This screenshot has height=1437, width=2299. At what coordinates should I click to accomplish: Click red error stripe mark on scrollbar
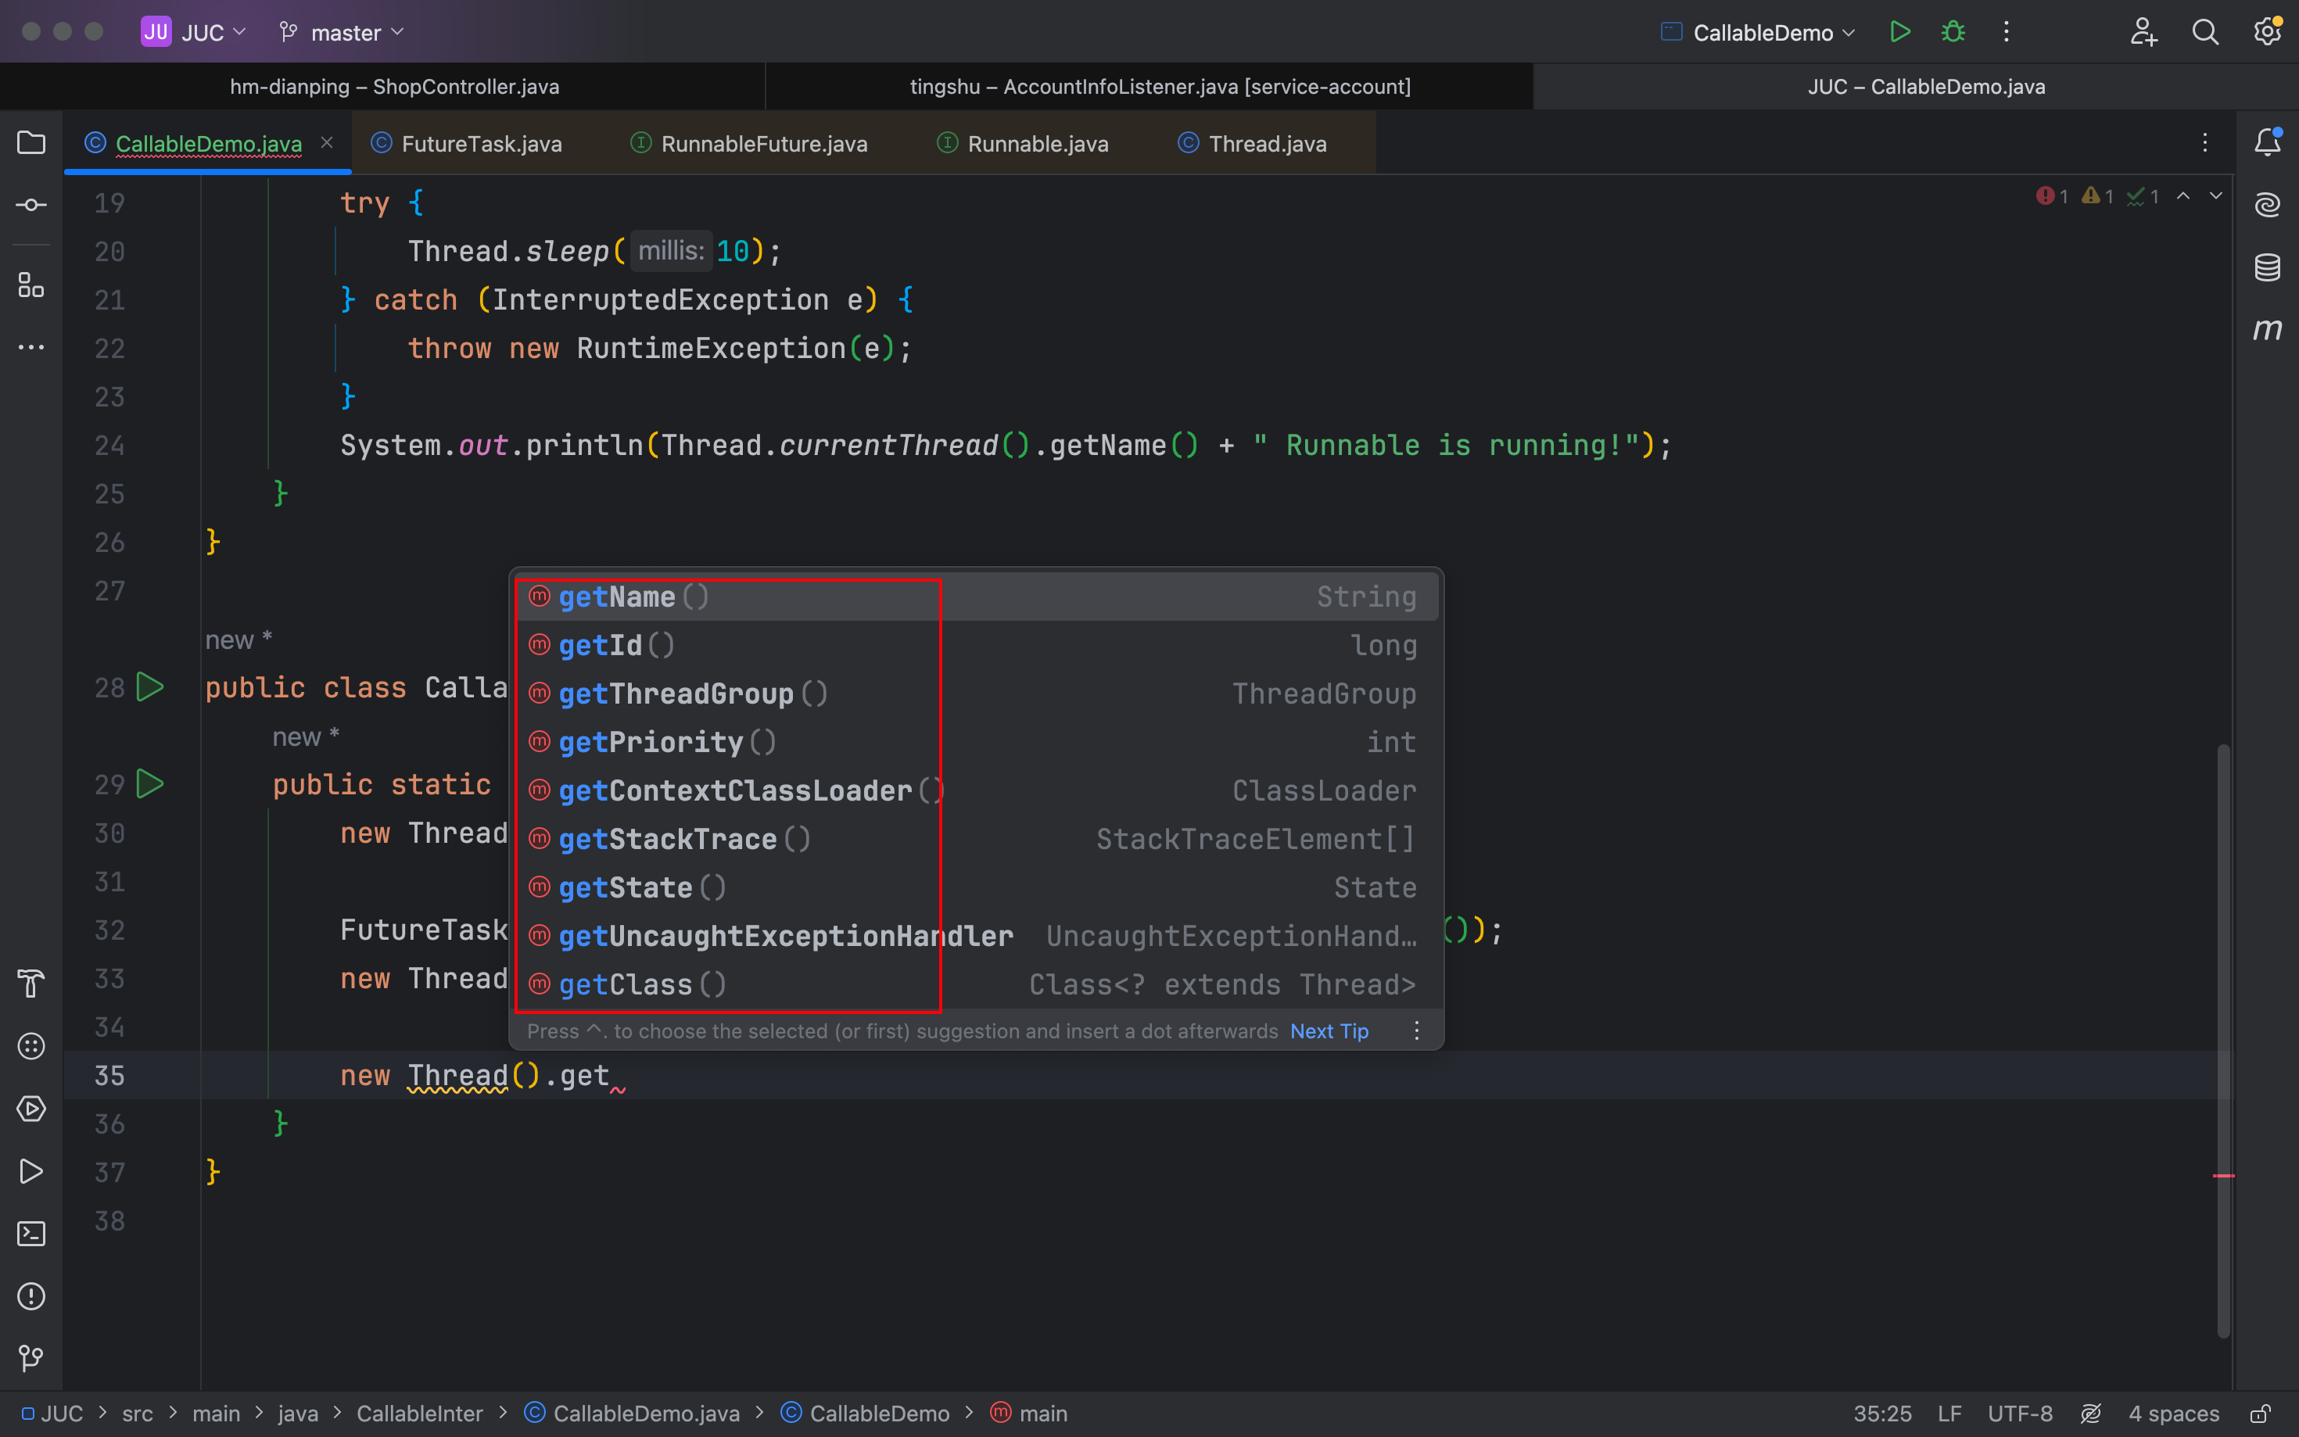point(2223,1176)
